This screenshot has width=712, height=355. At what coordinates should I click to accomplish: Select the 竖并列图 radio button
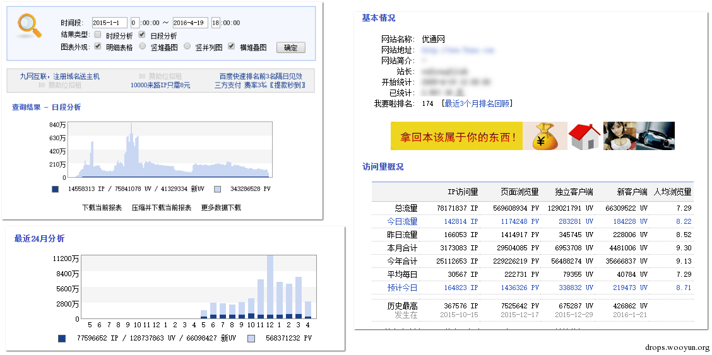[x=187, y=46]
